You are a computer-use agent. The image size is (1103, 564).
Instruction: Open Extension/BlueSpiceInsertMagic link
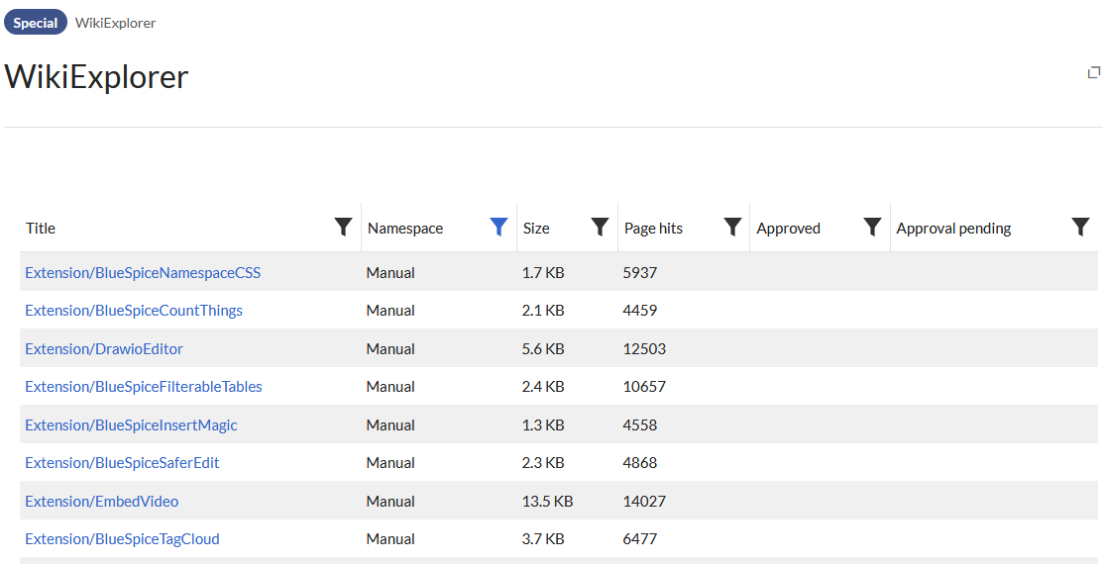(131, 425)
